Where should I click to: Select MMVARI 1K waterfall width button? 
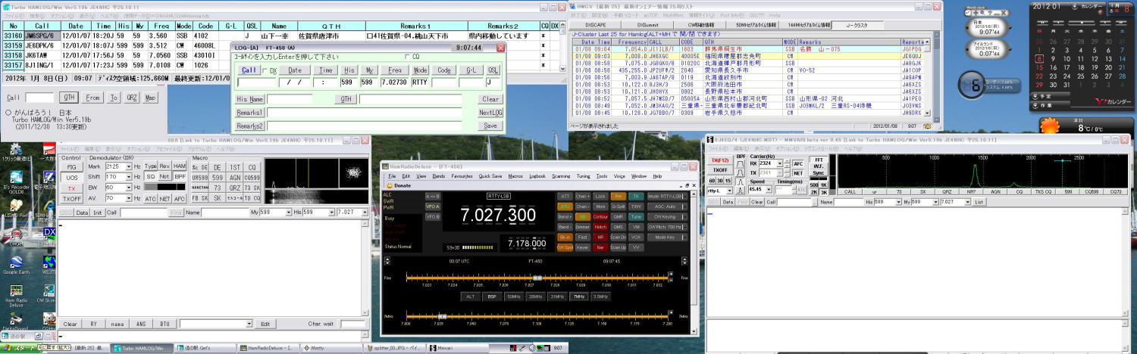click(823, 184)
